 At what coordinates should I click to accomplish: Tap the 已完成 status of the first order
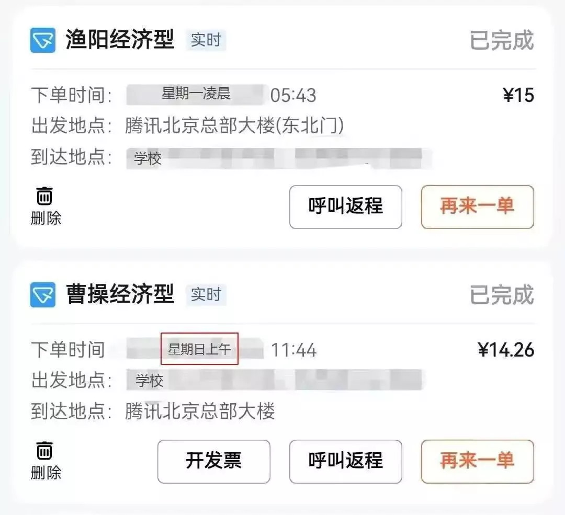coord(502,40)
